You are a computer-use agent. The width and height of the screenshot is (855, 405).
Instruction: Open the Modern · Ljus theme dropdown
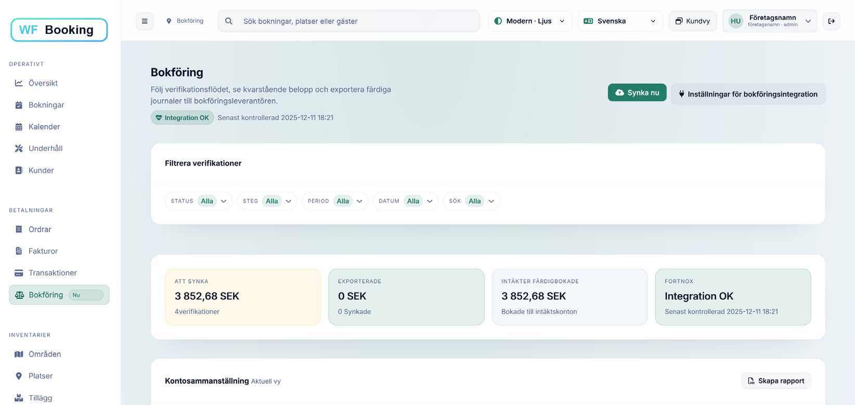(529, 21)
